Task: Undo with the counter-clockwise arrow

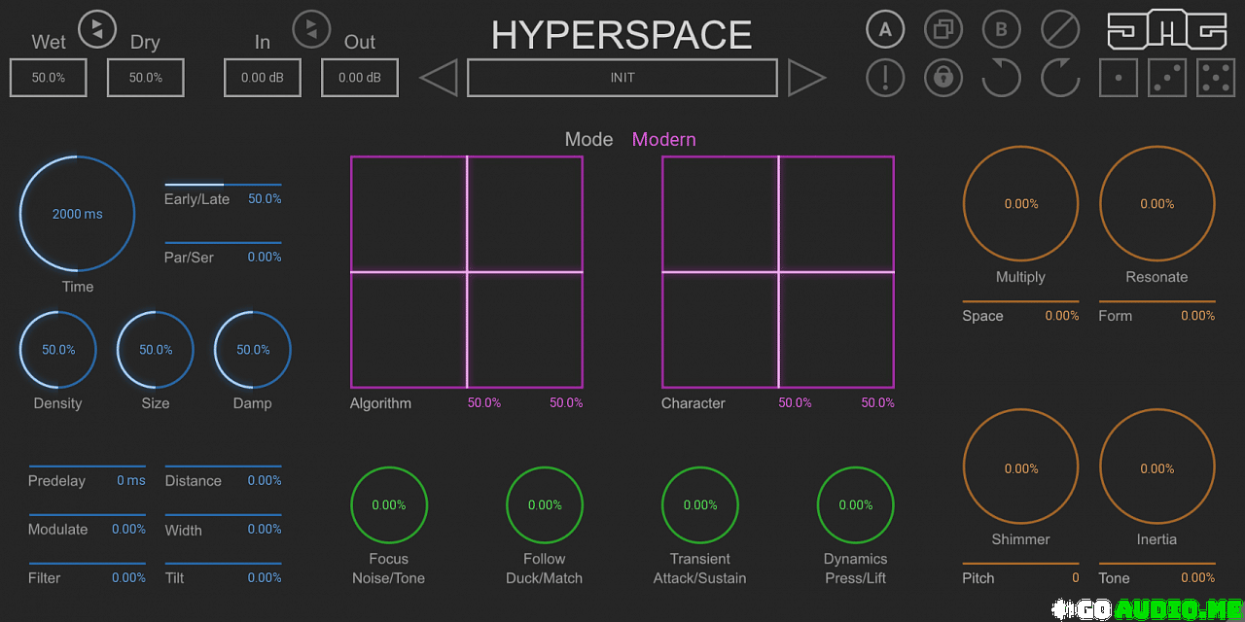Action: pos(1002,78)
